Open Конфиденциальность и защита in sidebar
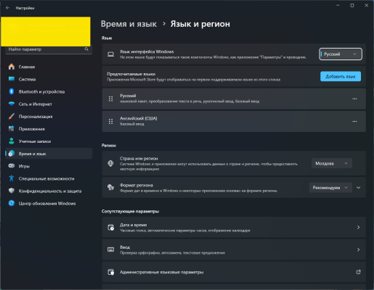The image size is (374, 290). pyautogui.click(x=49, y=191)
